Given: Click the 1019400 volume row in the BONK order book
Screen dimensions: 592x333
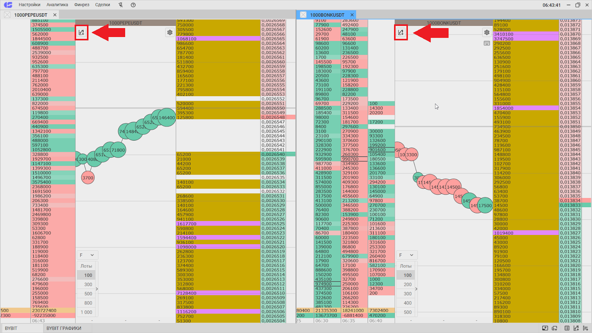Looking at the screenshot, I should (x=526, y=233).
